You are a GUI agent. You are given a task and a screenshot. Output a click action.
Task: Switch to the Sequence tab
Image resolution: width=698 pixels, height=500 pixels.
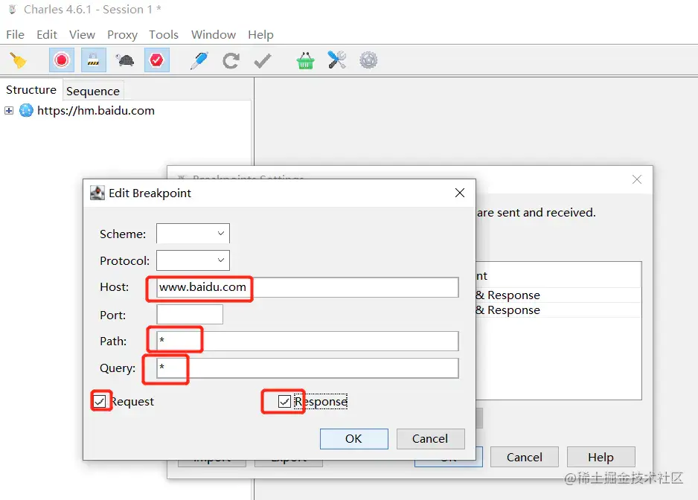coord(93,92)
